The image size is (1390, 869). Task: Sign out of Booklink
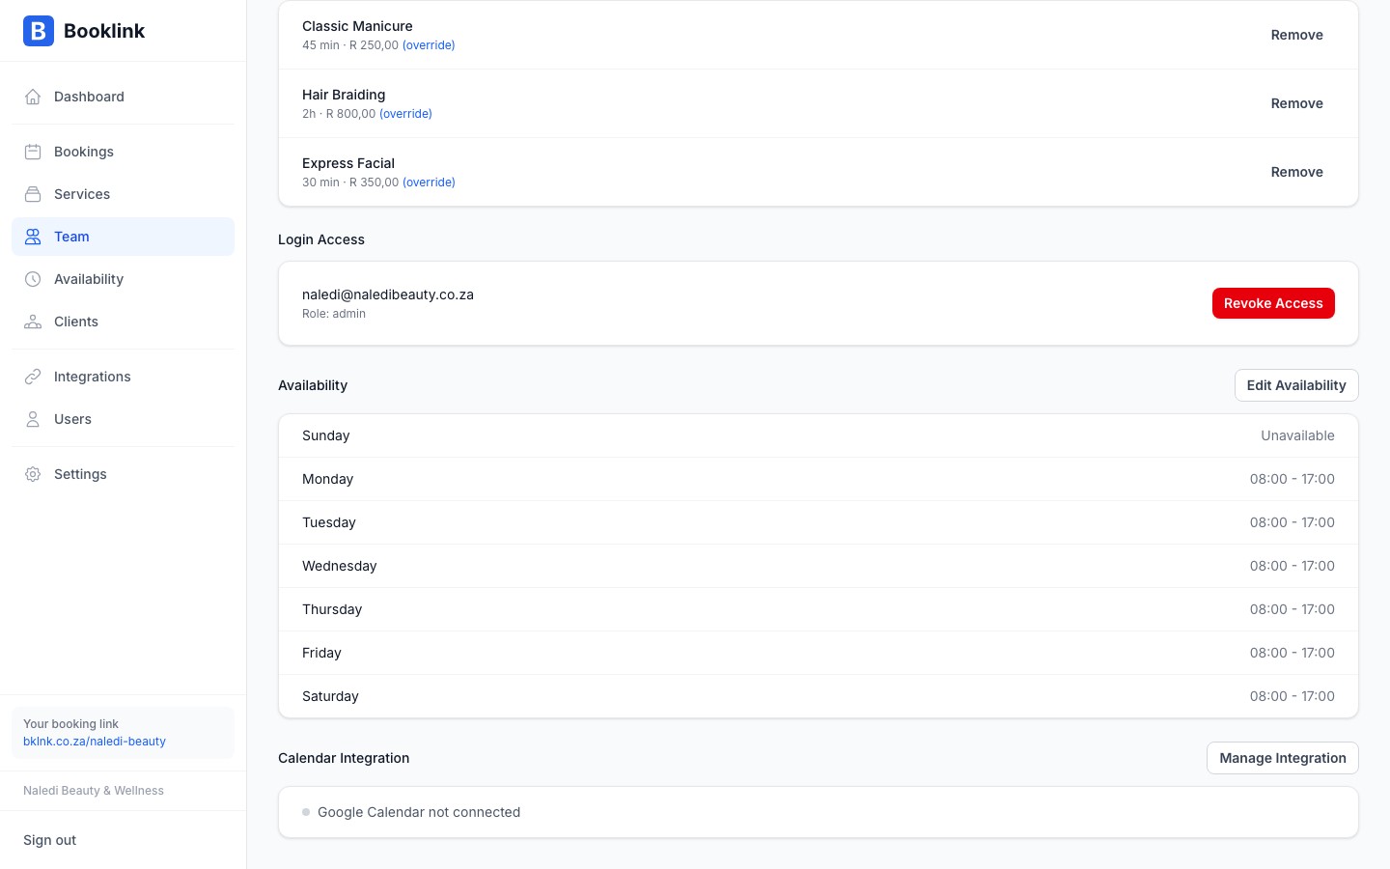[x=49, y=840]
